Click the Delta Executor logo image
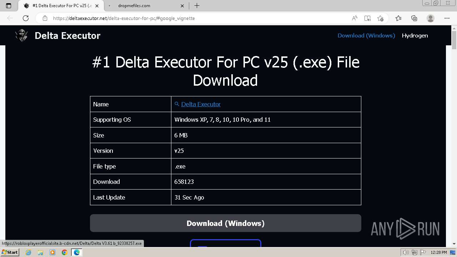Image resolution: width=457 pixels, height=257 pixels. click(x=21, y=36)
